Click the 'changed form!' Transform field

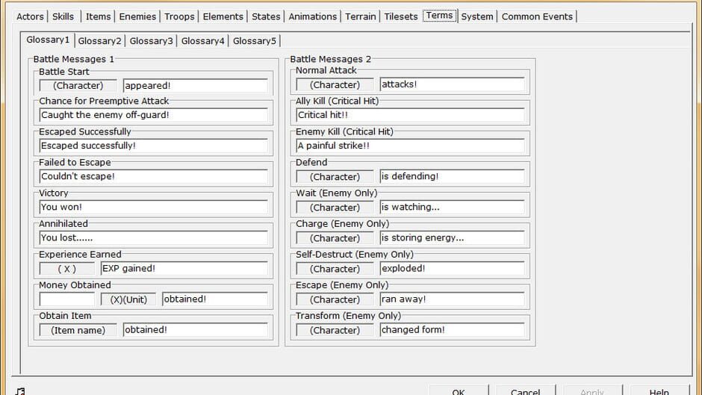[452, 330]
